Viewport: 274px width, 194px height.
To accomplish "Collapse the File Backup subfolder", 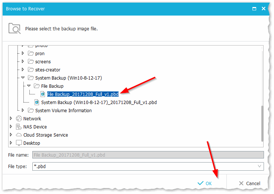I will click(x=29, y=86).
